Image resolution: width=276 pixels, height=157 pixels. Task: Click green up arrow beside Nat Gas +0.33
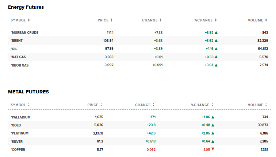point(216,57)
